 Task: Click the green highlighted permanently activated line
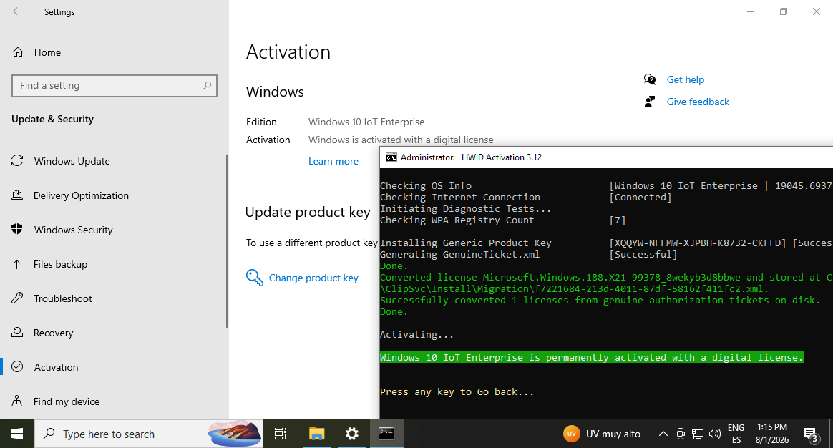(591, 358)
